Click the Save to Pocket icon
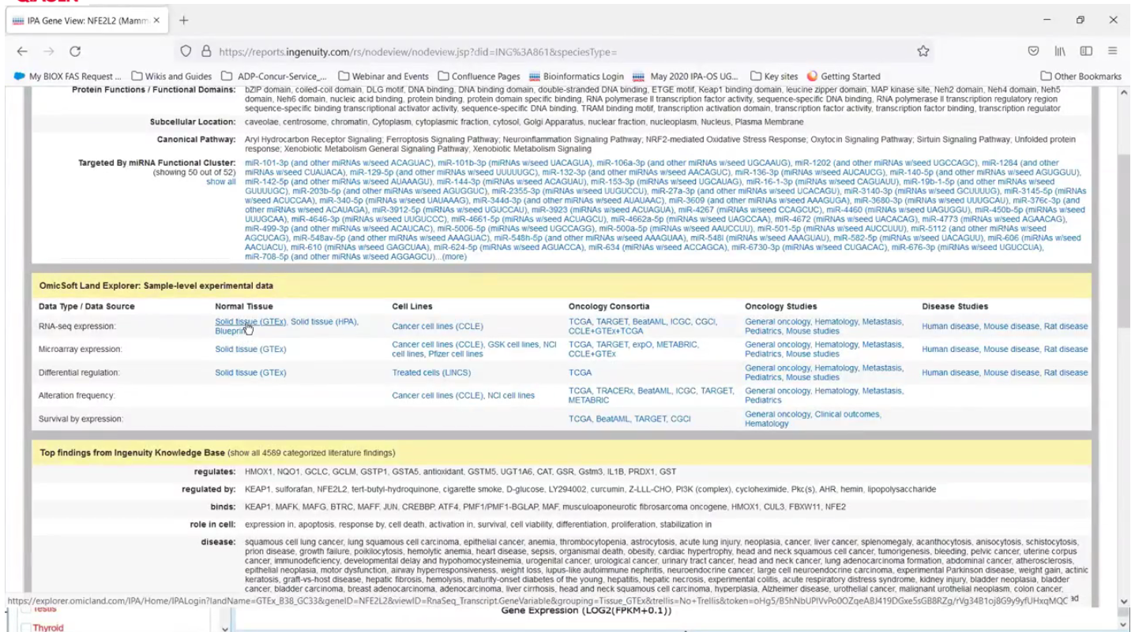This screenshot has width=1135, height=632. (x=1033, y=51)
